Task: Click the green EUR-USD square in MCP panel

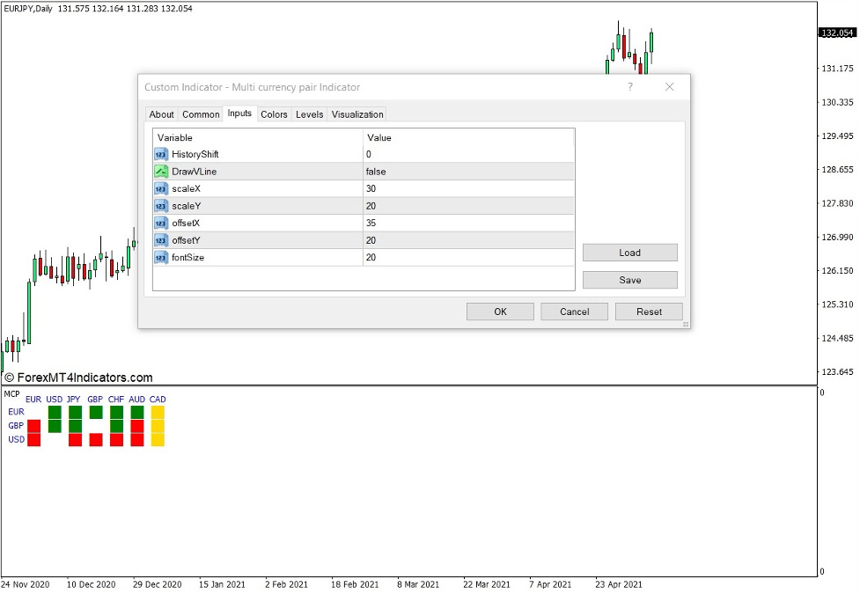Action: [55, 412]
